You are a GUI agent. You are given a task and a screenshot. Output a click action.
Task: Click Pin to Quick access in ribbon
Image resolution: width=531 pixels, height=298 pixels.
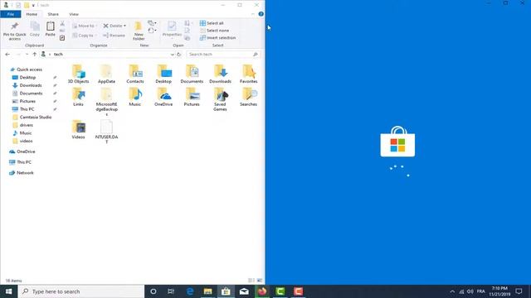click(x=15, y=31)
